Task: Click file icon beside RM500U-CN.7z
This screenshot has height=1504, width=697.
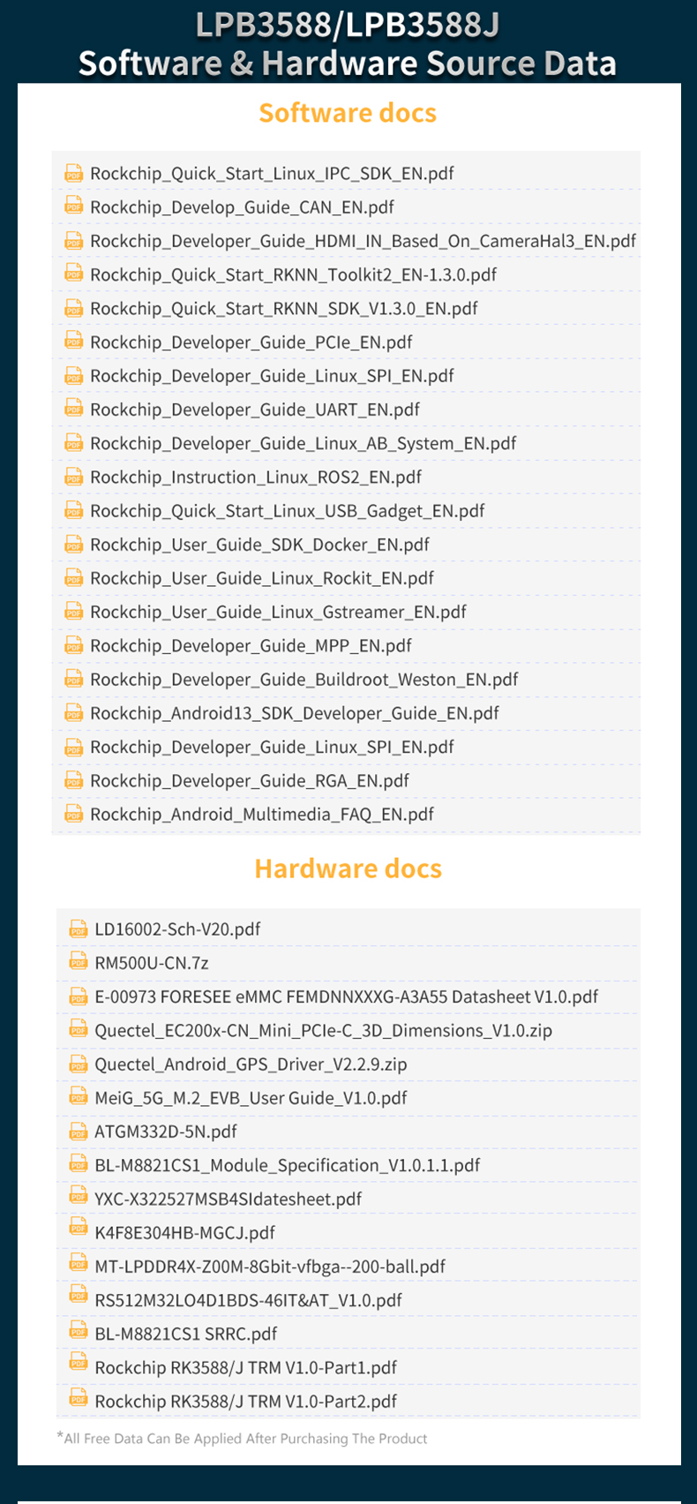Action: tap(78, 962)
